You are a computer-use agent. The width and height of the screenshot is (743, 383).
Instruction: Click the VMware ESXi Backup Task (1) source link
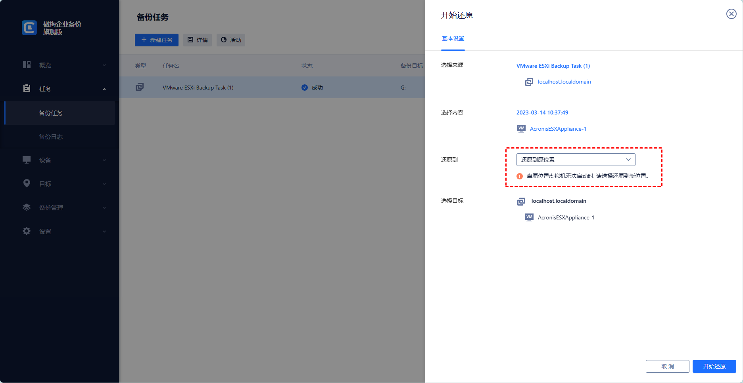(x=553, y=66)
